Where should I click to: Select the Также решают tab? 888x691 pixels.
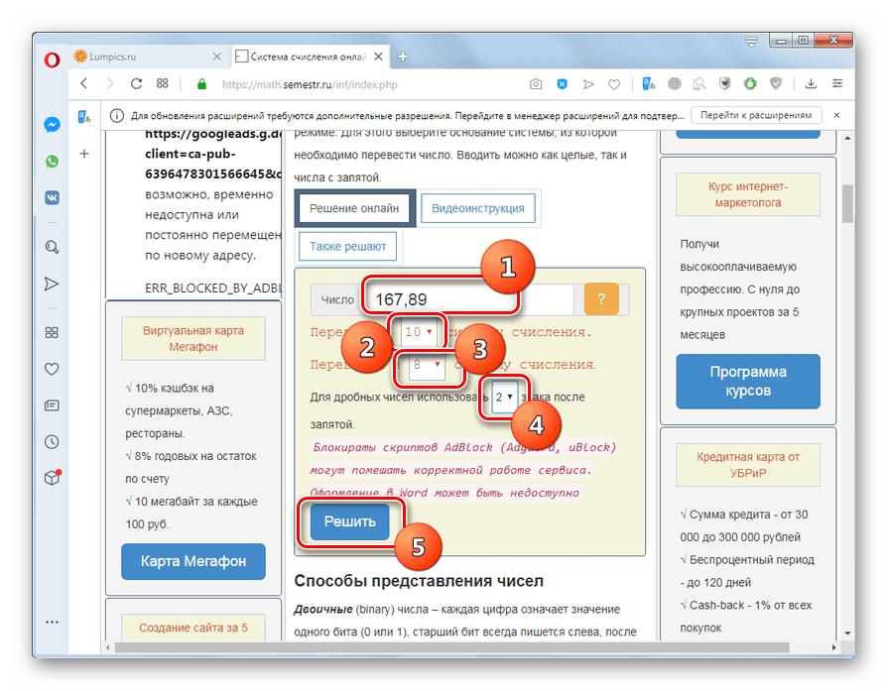point(347,246)
